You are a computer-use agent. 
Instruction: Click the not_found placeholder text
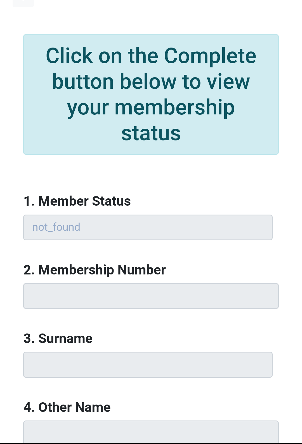(x=56, y=227)
